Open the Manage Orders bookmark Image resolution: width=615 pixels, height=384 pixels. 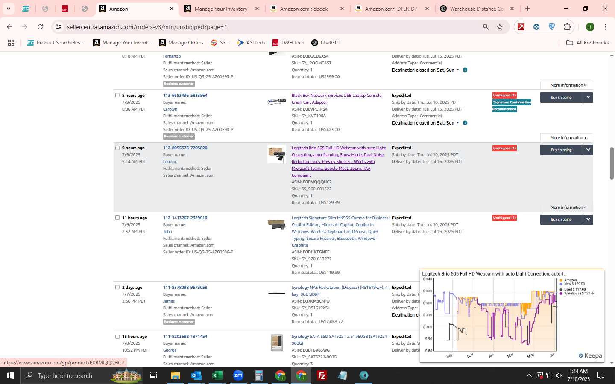[181, 43]
